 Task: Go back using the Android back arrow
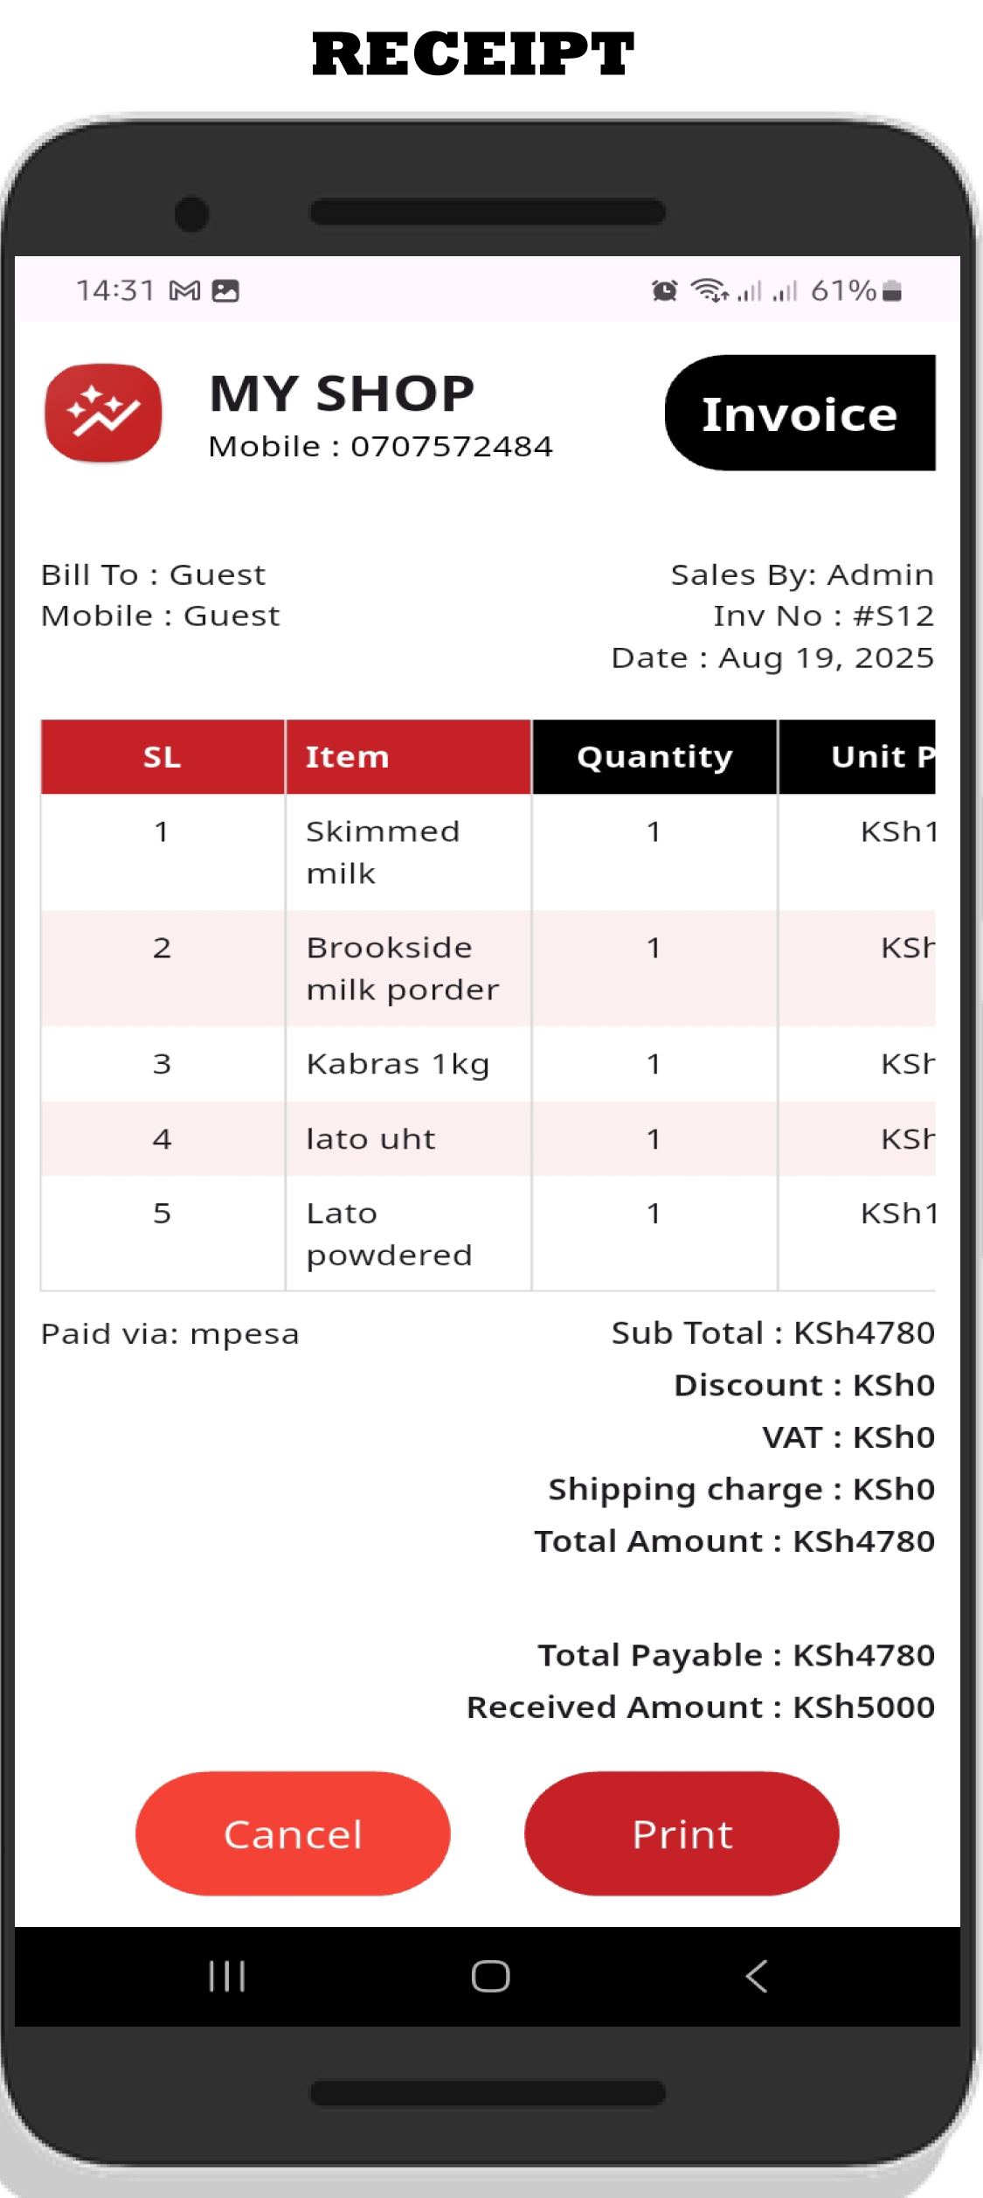(x=757, y=1976)
